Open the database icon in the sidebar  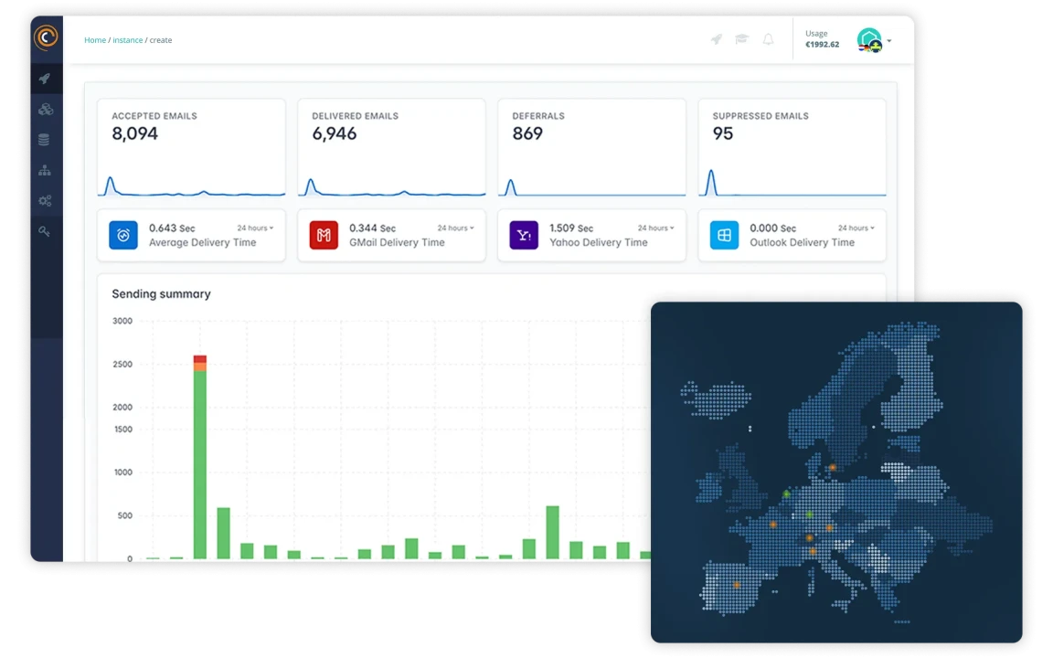(x=46, y=139)
